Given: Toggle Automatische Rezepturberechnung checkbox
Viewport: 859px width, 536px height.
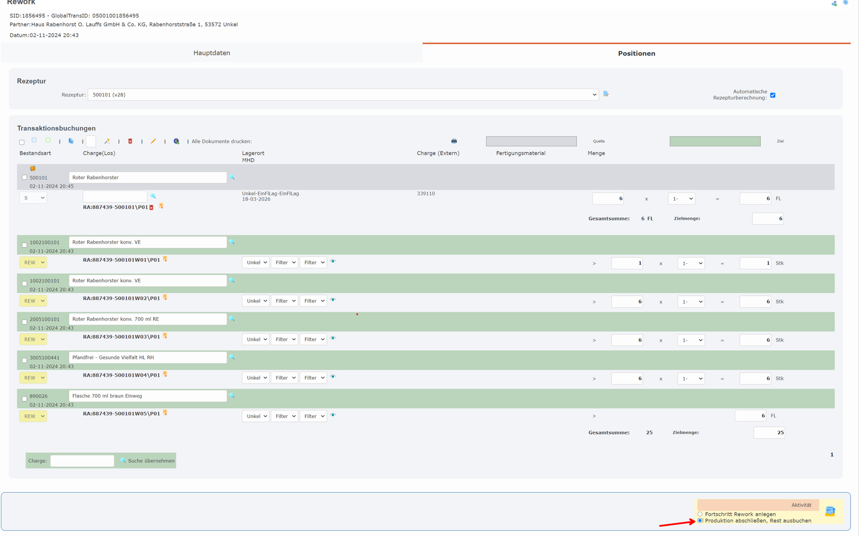Looking at the screenshot, I should click(772, 95).
